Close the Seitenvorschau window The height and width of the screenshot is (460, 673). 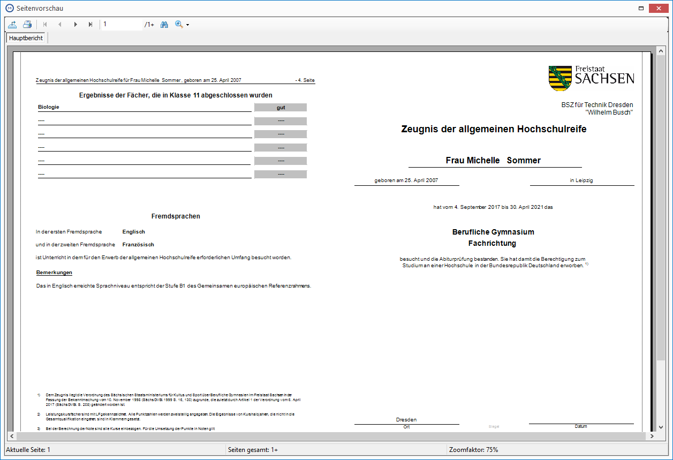click(659, 8)
